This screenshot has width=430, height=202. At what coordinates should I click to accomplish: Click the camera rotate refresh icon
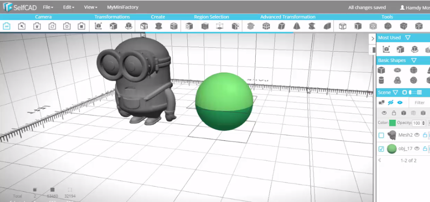pyautogui.click(x=52, y=26)
